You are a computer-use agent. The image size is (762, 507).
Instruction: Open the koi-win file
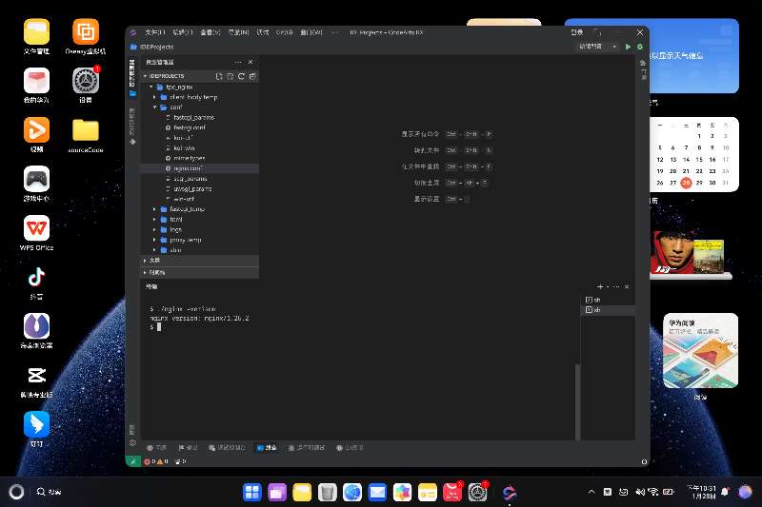pyautogui.click(x=200, y=148)
